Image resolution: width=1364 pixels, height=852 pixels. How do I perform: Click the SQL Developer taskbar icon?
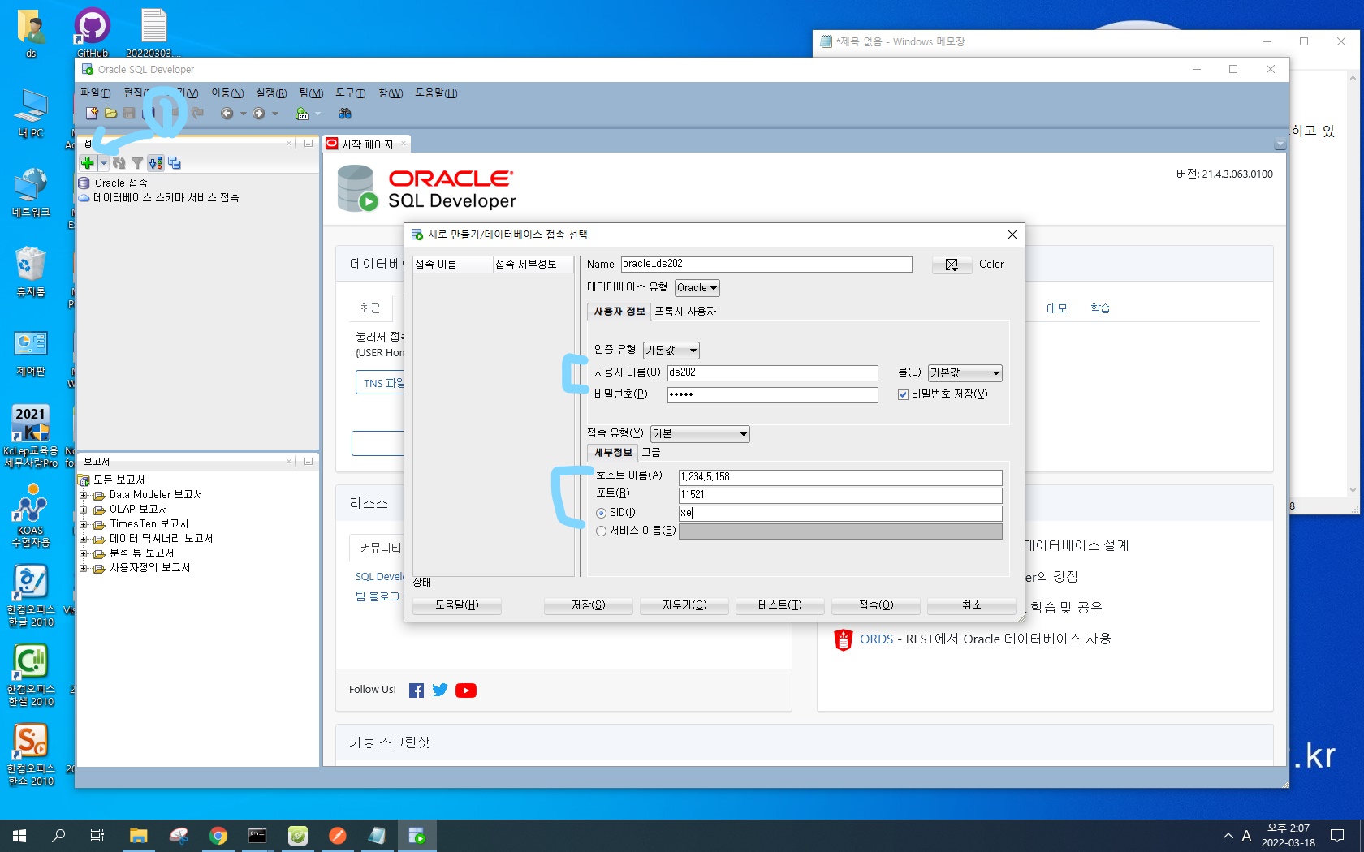(x=417, y=836)
